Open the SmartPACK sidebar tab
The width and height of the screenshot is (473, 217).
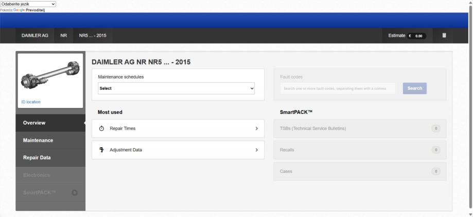click(50, 192)
